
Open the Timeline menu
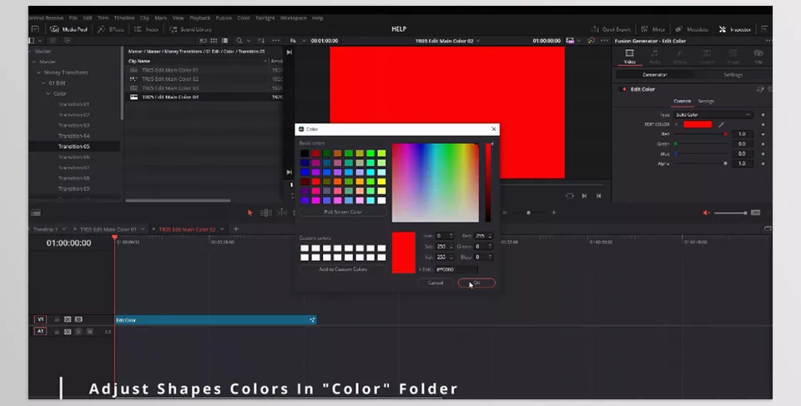(x=124, y=18)
